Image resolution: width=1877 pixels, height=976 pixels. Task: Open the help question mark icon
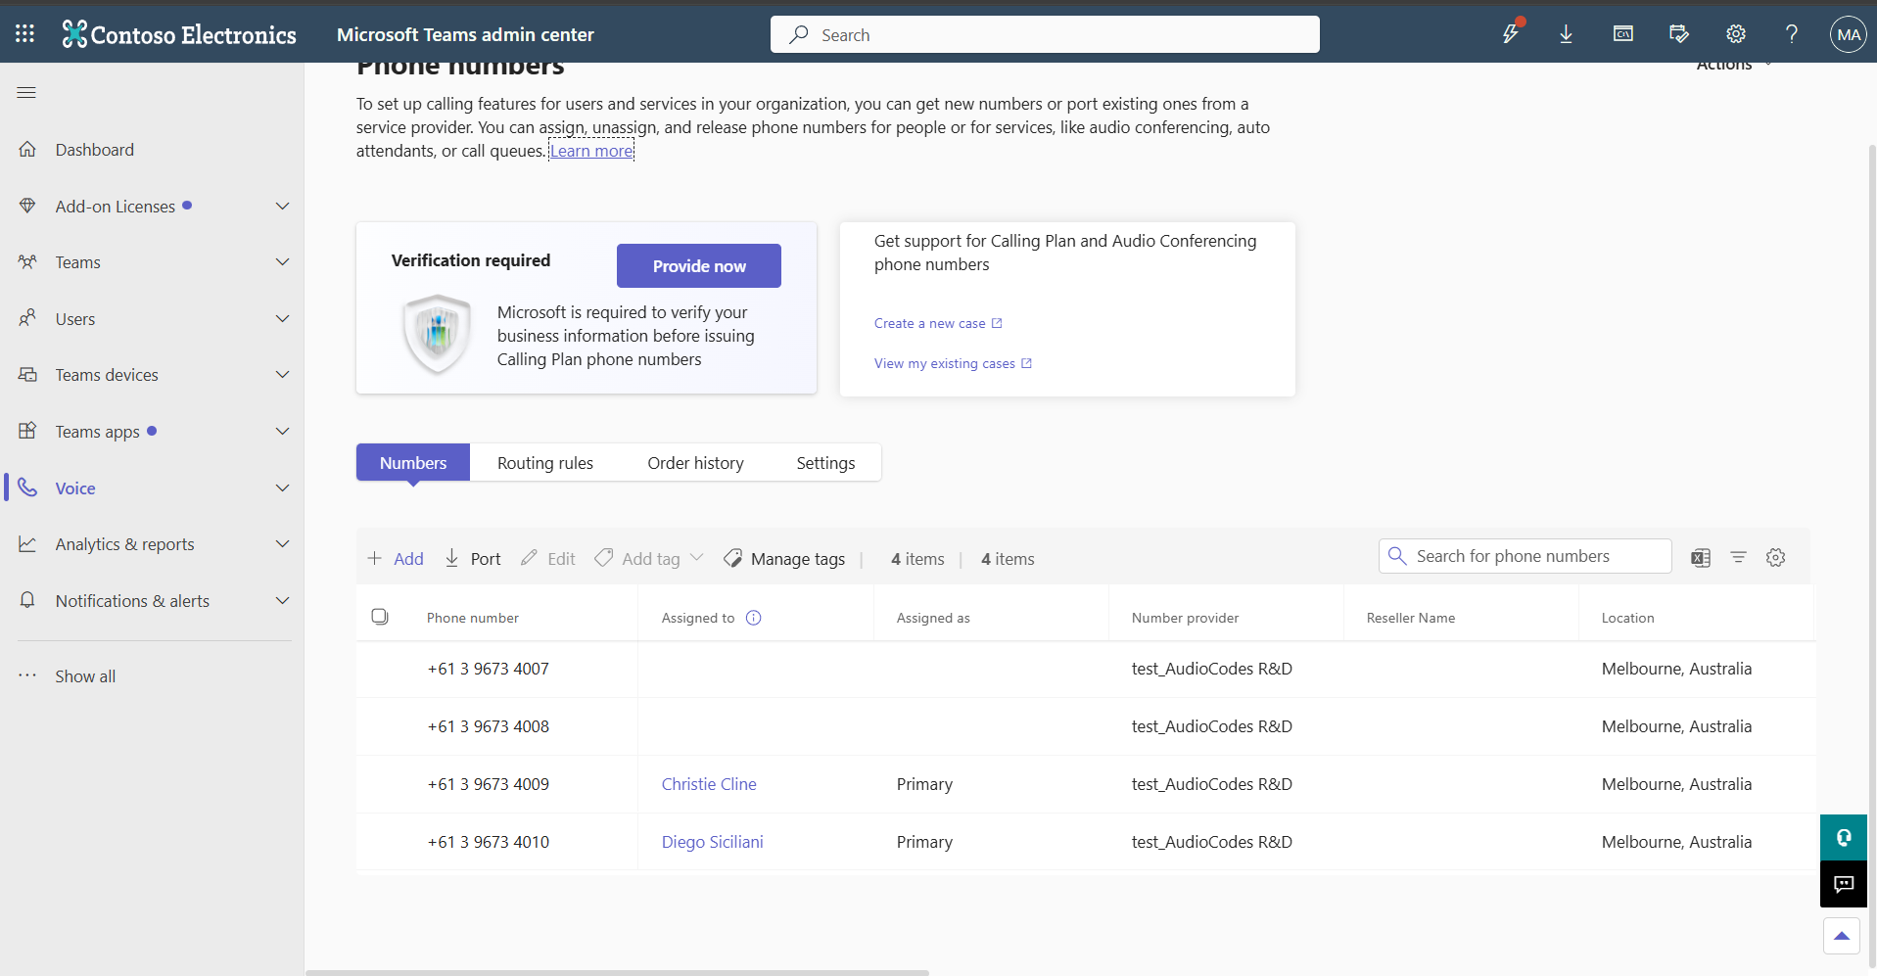[x=1792, y=34]
